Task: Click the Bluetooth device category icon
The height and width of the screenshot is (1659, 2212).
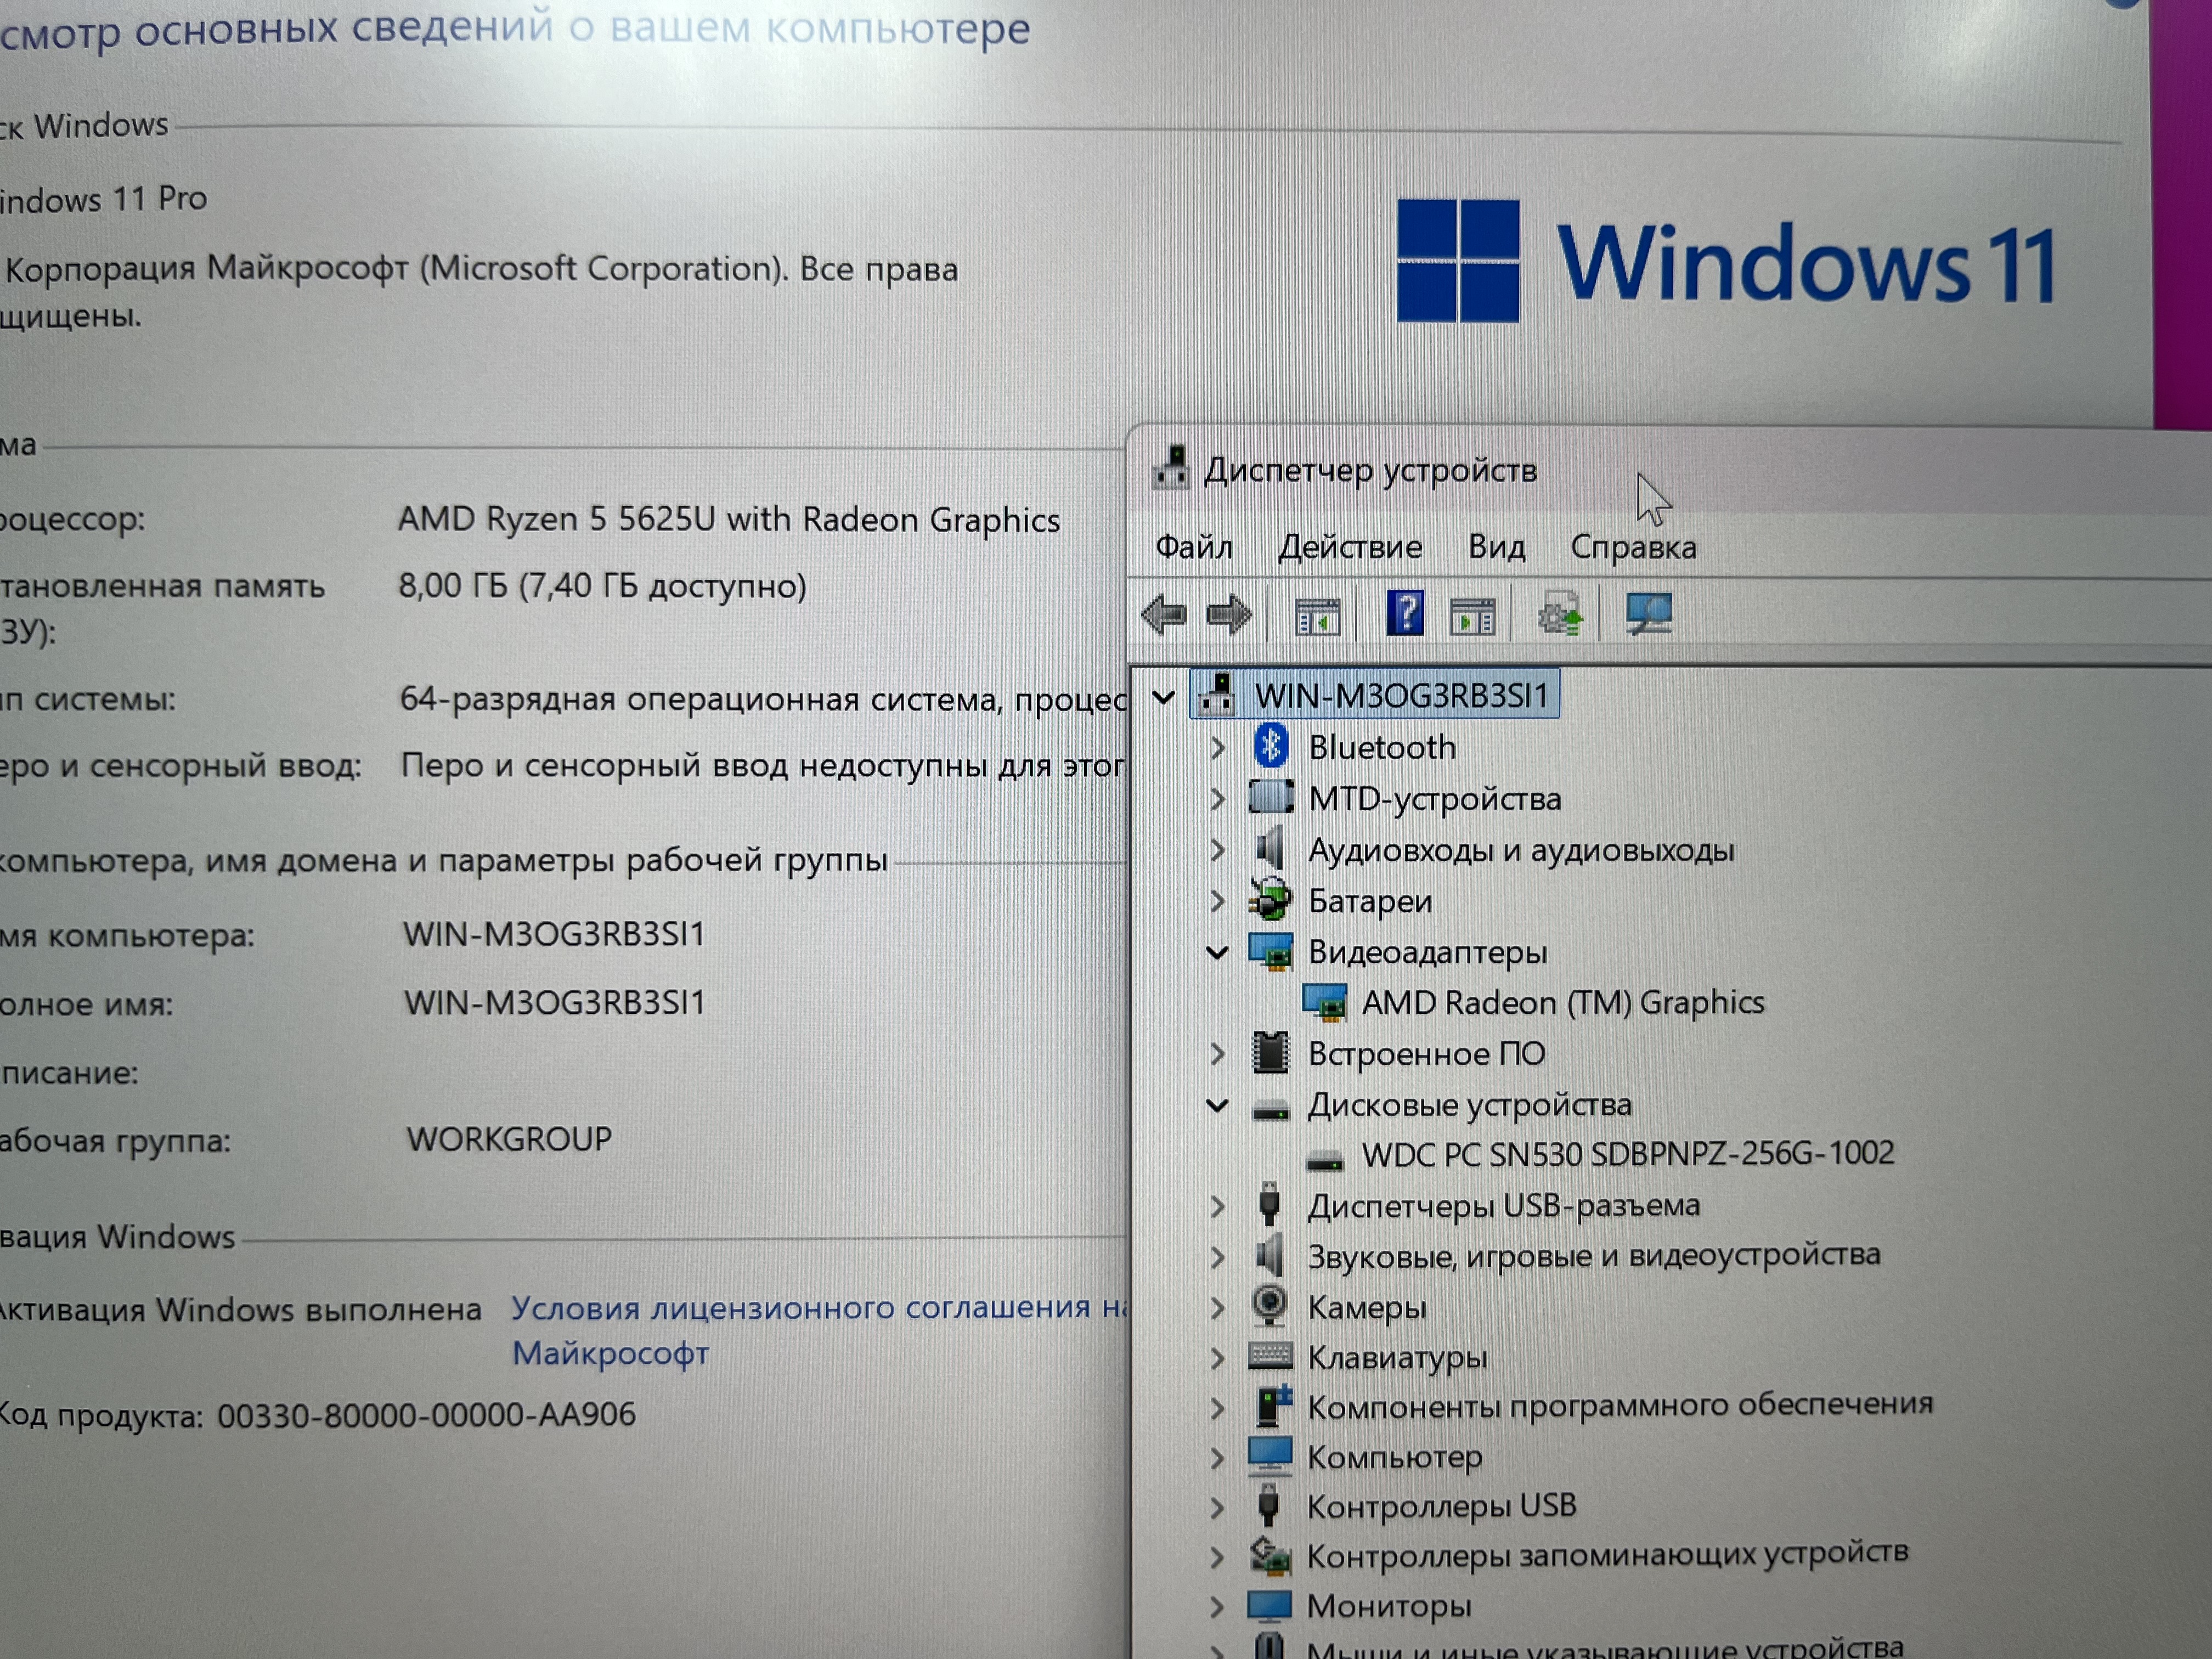Action: (x=1270, y=746)
